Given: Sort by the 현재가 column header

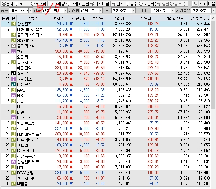Looking at the screenshot, I should (59, 18).
